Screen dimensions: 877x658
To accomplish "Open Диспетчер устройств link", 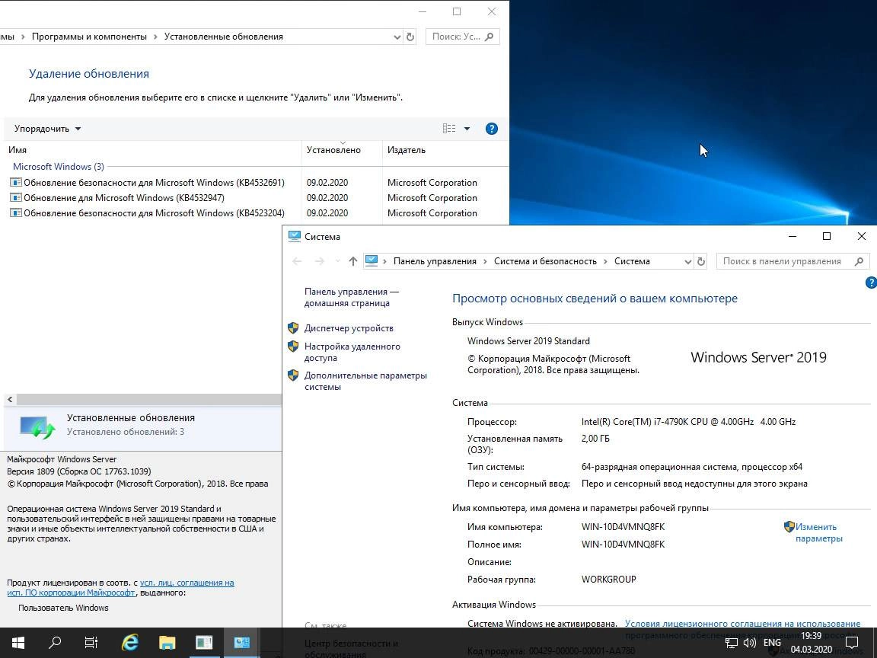I will [x=349, y=328].
